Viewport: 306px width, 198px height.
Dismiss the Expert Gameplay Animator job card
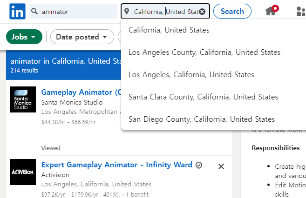[221, 166]
